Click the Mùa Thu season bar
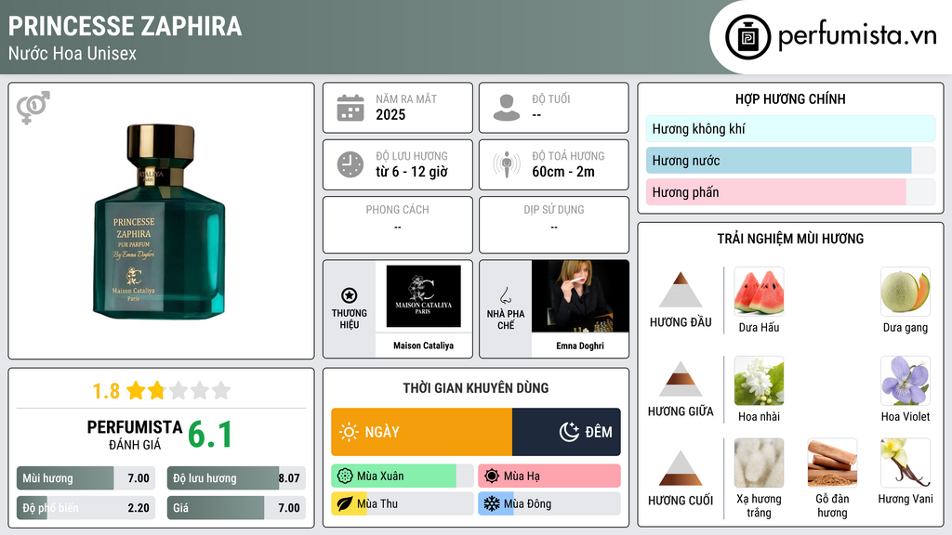The height and width of the screenshot is (535, 952). point(402,503)
